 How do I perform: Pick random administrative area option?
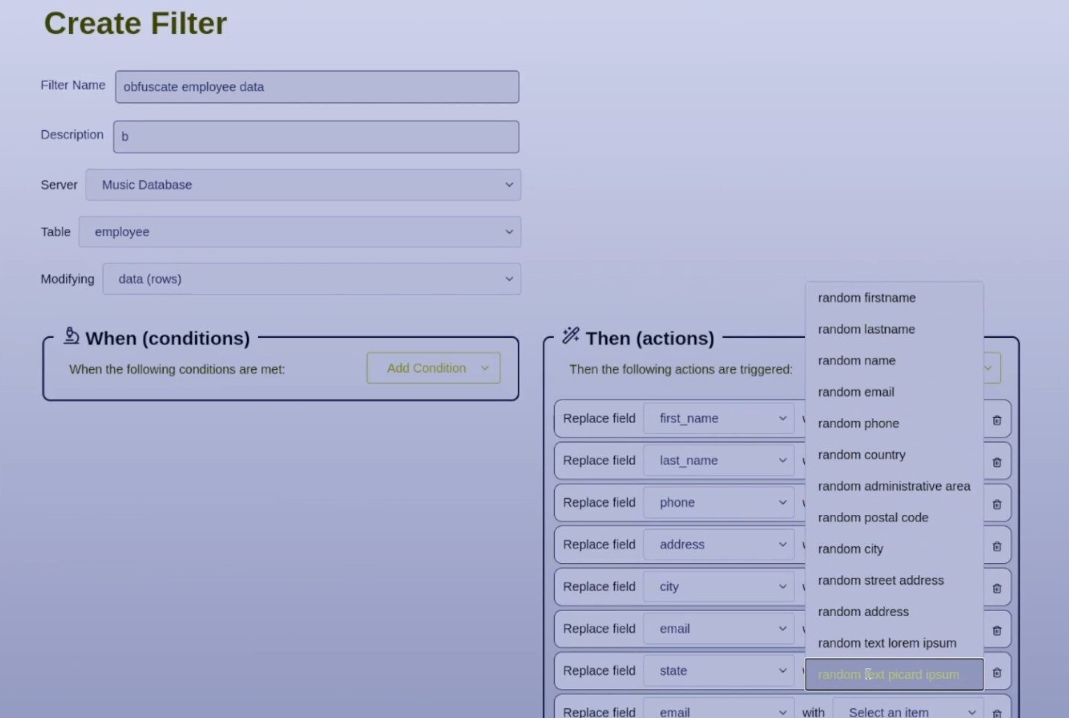pyautogui.click(x=894, y=486)
